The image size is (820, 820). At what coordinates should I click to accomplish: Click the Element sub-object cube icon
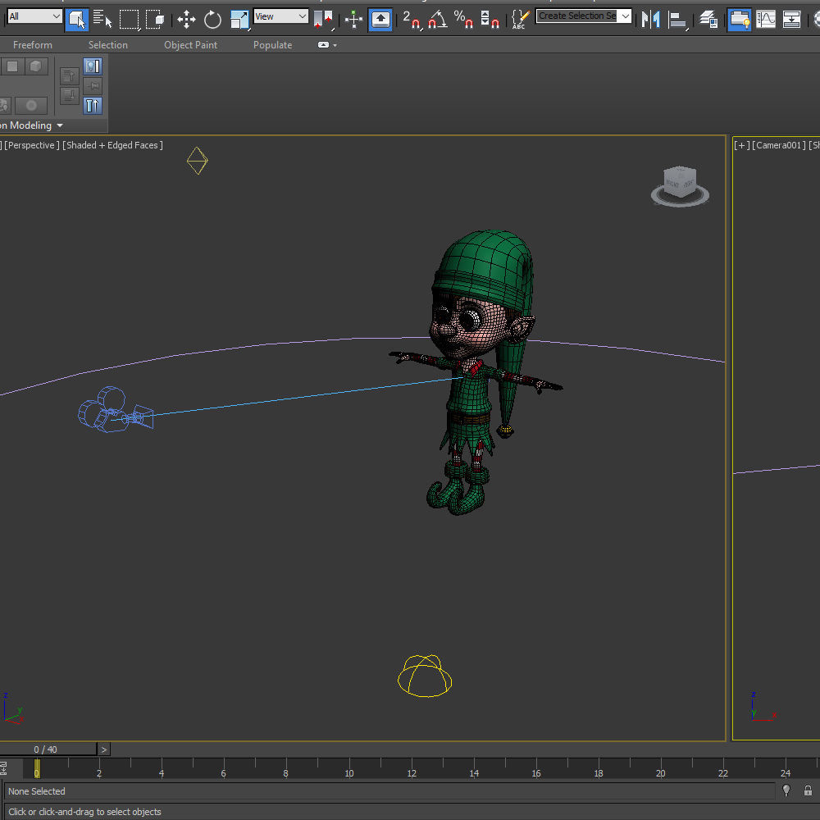tap(35, 66)
